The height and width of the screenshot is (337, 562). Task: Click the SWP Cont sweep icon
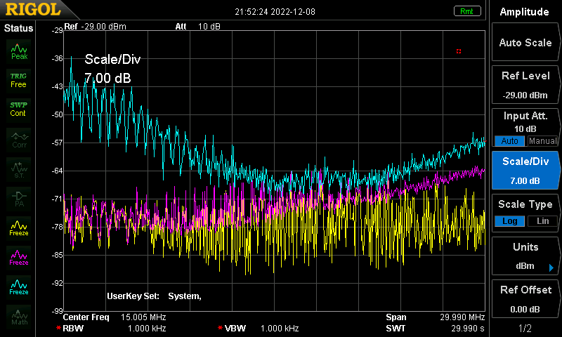click(x=19, y=110)
